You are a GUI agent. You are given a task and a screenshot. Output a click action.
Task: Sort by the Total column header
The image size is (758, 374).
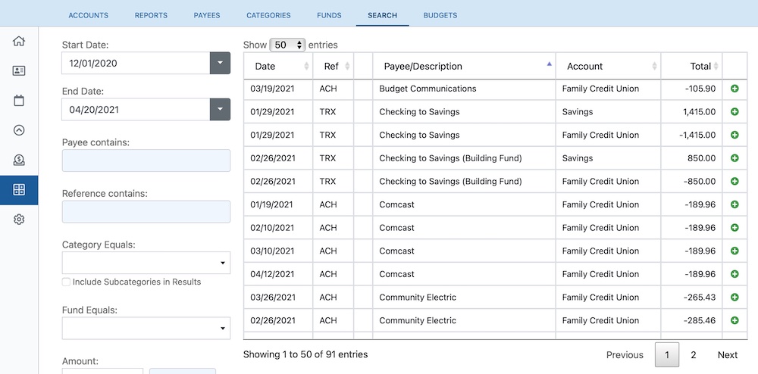point(692,66)
